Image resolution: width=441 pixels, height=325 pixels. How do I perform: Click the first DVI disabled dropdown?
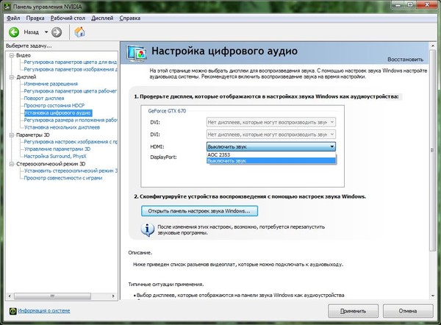point(270,122)
